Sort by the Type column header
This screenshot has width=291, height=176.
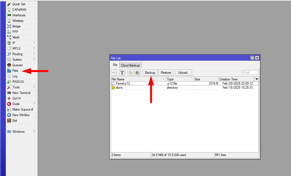pyautogui.click(x=180, y=79)
